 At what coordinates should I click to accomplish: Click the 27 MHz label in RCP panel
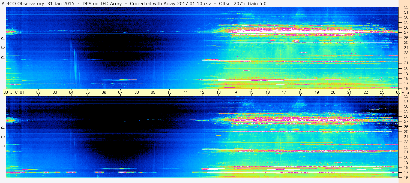[406, 32]
